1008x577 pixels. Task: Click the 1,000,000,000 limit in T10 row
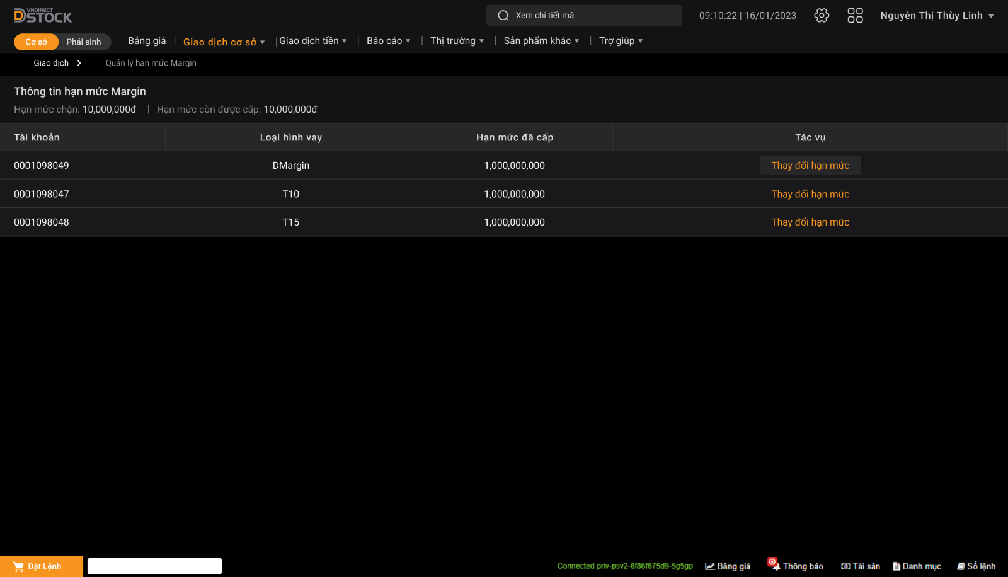click(x=515, y=194)
